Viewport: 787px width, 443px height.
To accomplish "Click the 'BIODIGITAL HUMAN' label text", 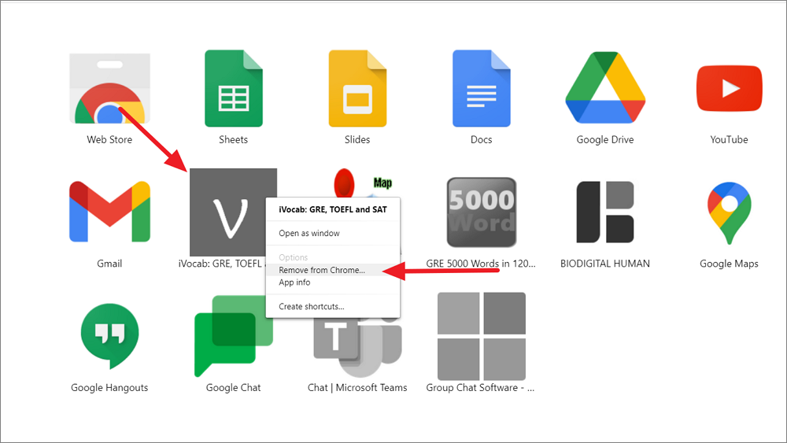I will click(605, 264).
